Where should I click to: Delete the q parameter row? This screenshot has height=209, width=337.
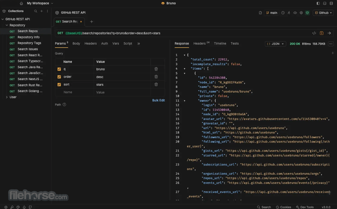156,69
